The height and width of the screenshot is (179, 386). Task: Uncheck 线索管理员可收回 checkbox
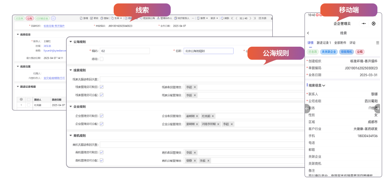point(102,87)
